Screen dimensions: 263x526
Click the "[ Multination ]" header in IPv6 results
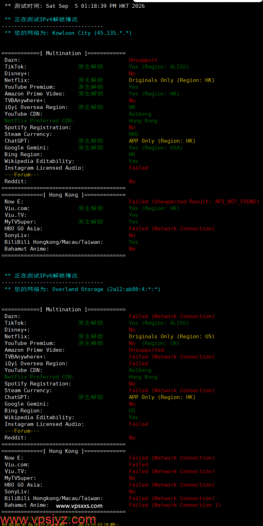(64, 309)
